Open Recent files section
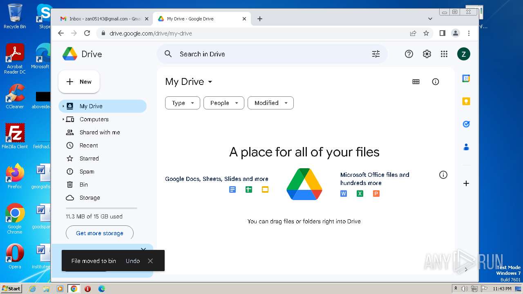Image resolution: width=523 pixels, height=294 pixels. coord(103,145)
